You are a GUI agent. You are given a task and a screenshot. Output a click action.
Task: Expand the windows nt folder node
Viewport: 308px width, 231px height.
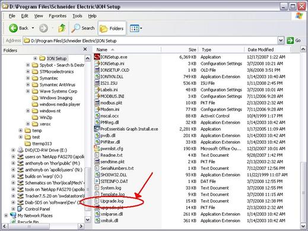[28, 110]
